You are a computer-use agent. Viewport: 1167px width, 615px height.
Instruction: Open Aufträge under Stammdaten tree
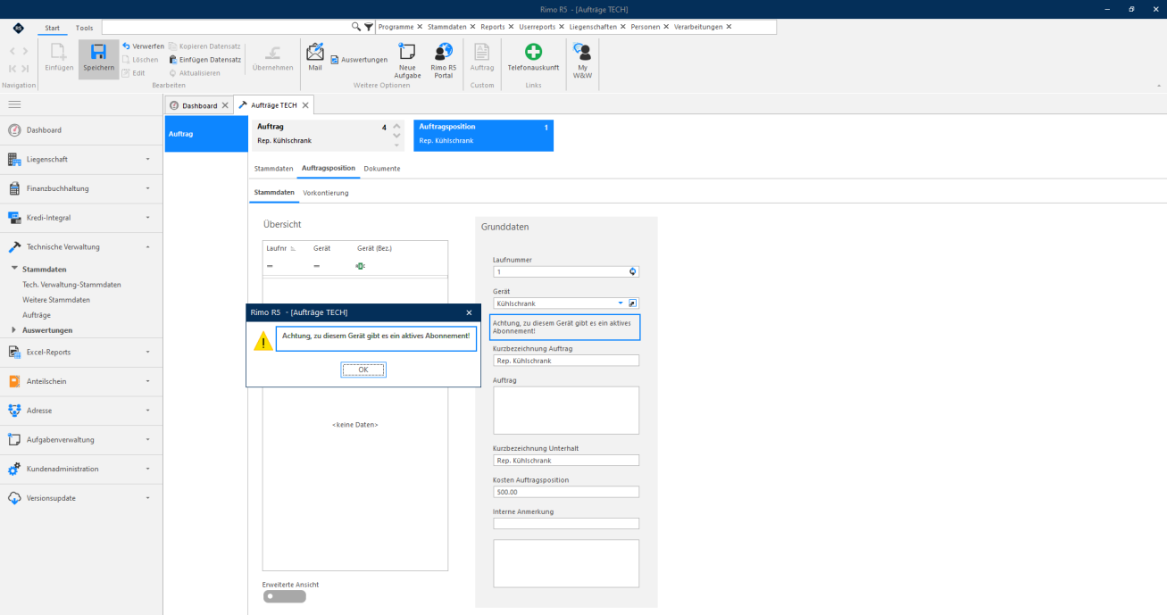click(x=37, y=315)
